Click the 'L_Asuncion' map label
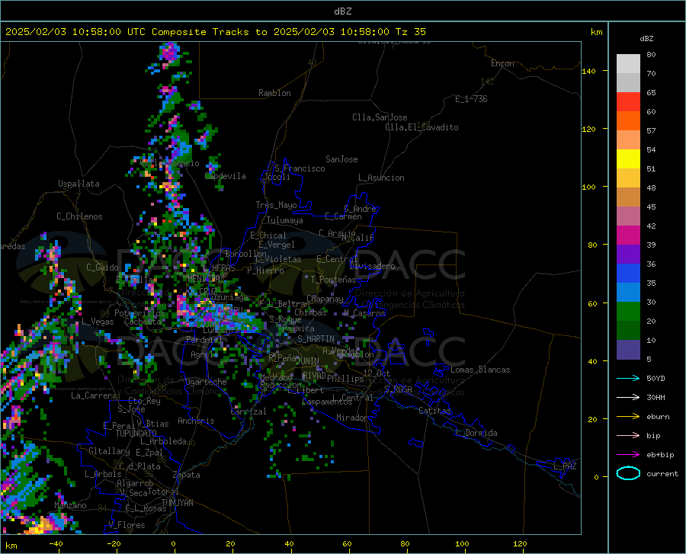The height and width of the screenshot is (554, 686). pyautogui.click(x=381, y=178)
